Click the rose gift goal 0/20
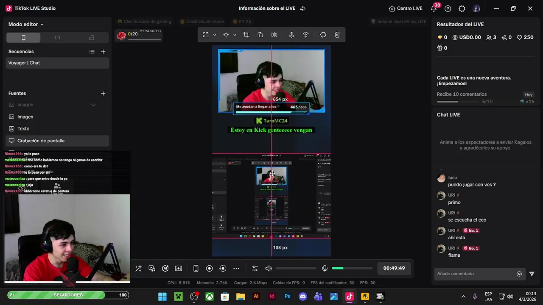Viewport: 543px width, 305px height. point(139,35)
